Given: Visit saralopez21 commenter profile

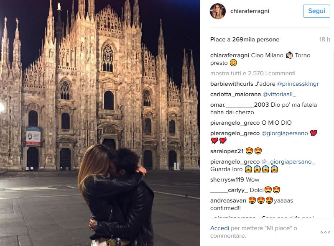Looking at the screenshot, I should coord(227,151).
